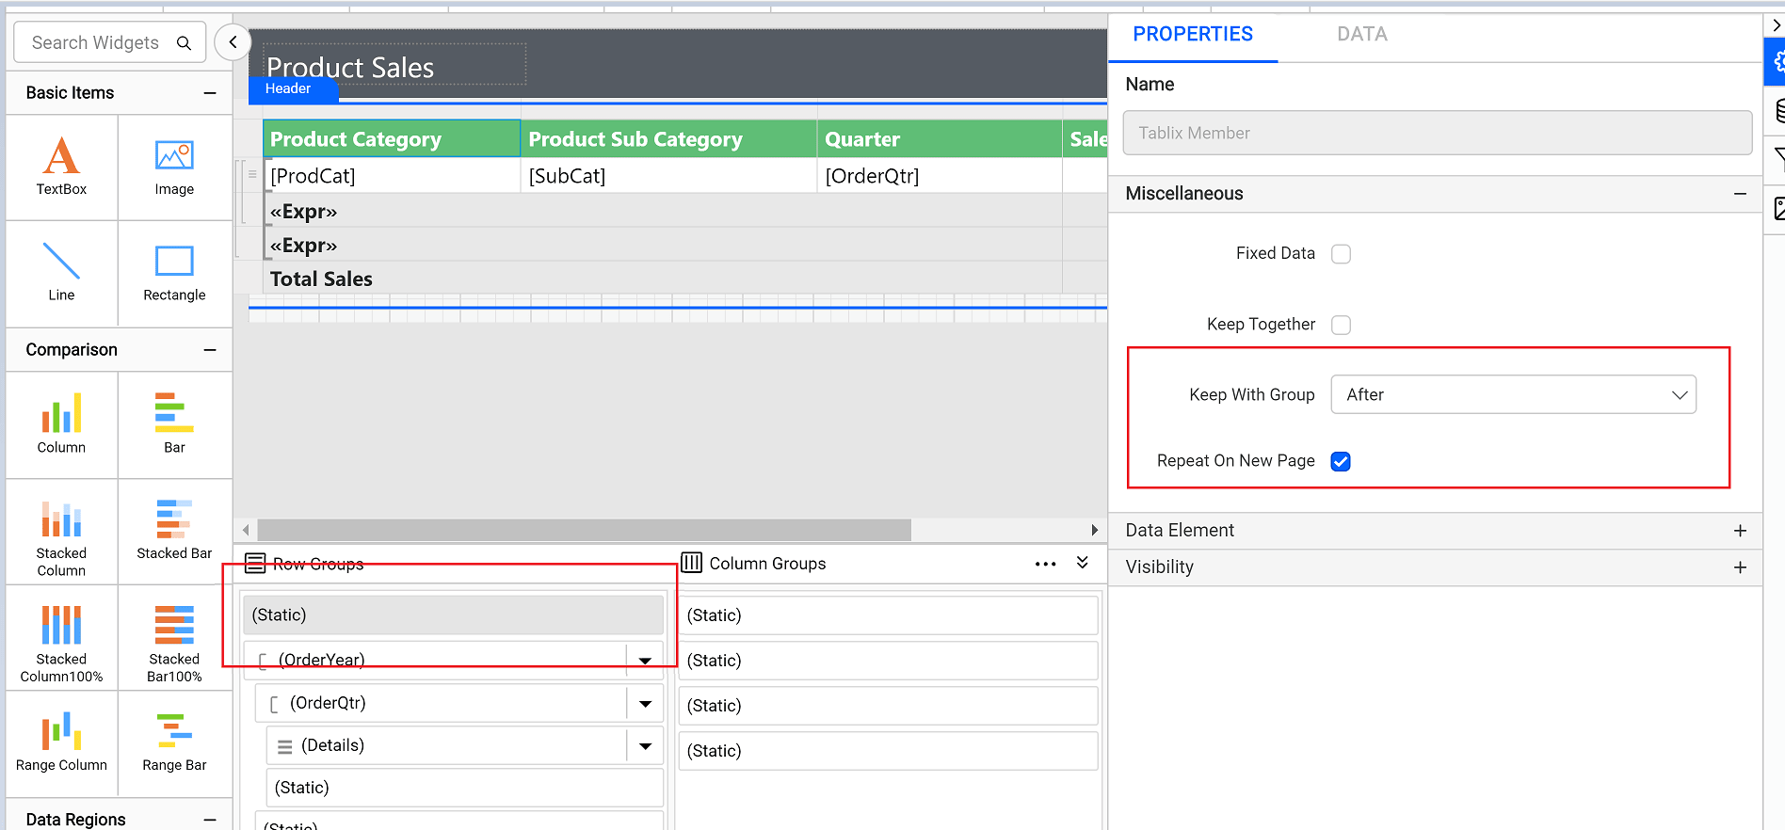
Task: Select the Image widget
Action: click(x=174, y=167)
